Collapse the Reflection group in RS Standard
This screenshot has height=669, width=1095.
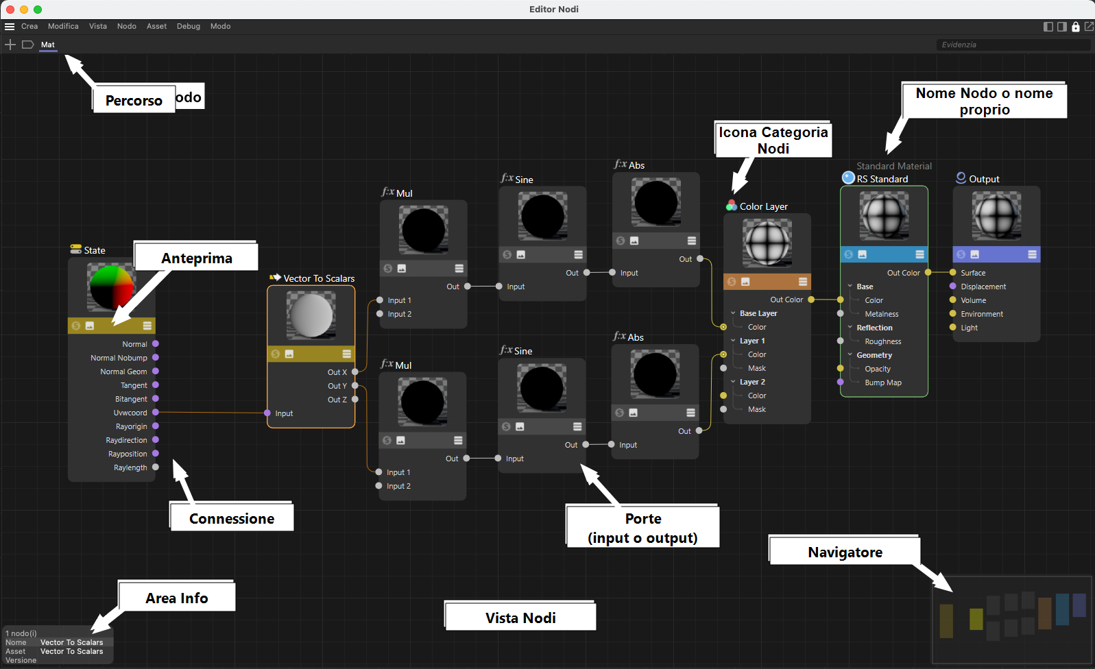(850, 328)
